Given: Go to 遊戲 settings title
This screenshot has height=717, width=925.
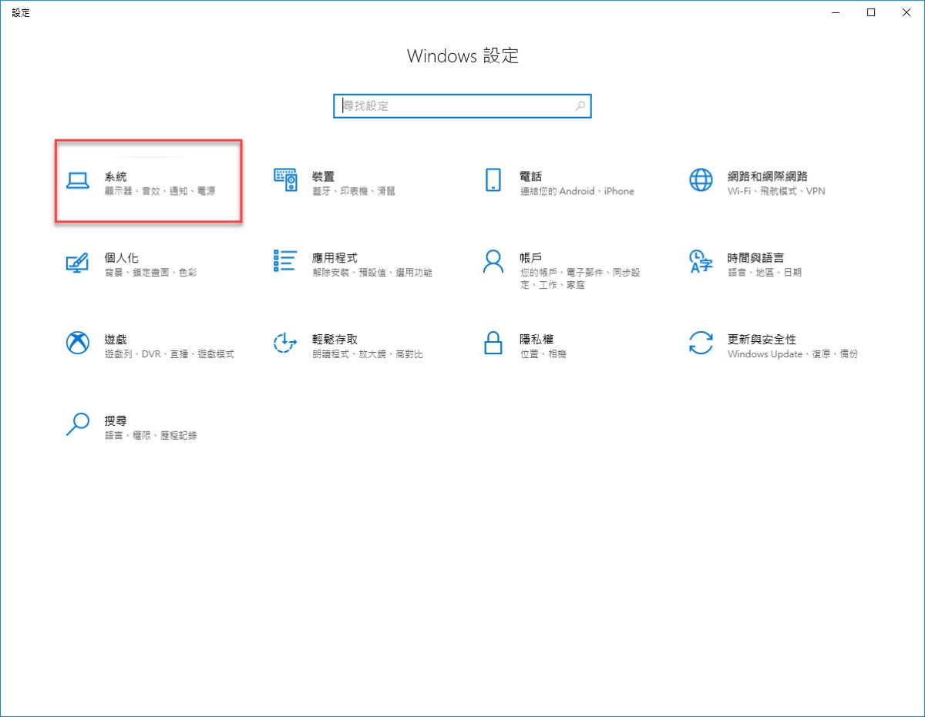Looking at the screenshot, I should (x=116, y=340).
